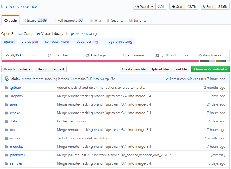The height and width of the screenshot is (169, 231).
Task: Click the commits history icon
Action: click(8, 55)
